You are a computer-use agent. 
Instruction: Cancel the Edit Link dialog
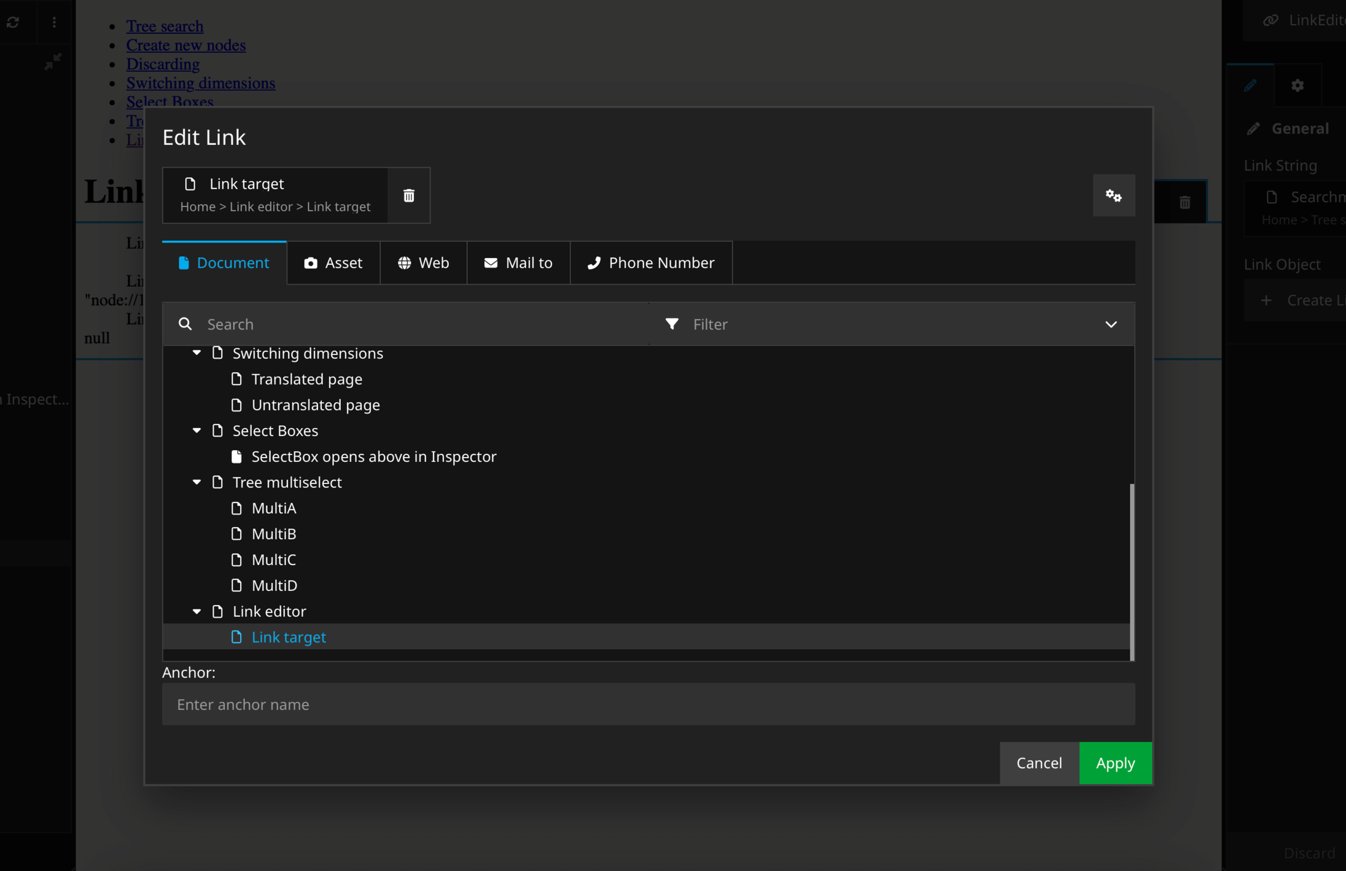(x=1039, y=763)
